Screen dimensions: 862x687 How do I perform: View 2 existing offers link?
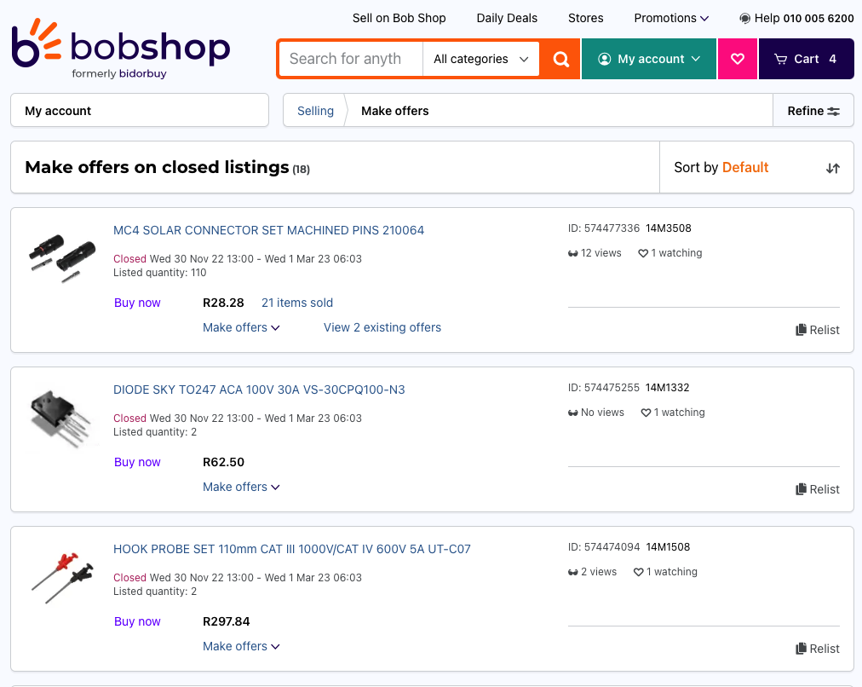(x=382, y=328)
